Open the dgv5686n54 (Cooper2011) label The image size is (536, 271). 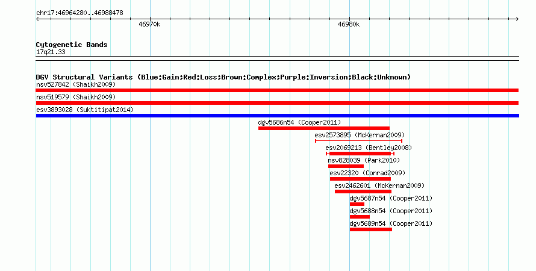click(299, 122)
